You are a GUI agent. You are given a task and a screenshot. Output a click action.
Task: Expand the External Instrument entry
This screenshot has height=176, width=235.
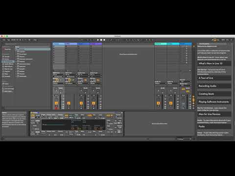(x=16, y=59)
